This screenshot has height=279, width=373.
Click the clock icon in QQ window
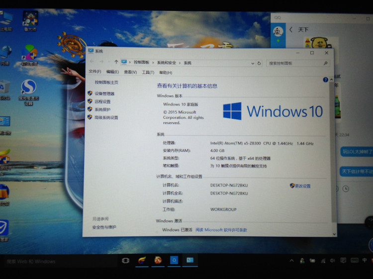coord(346,189)
